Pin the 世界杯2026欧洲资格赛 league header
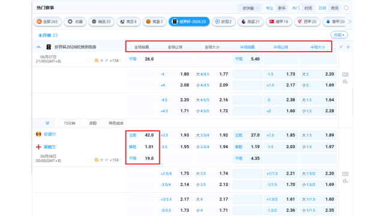The height and width of the screenshot is (216, 384). [341, 47]
